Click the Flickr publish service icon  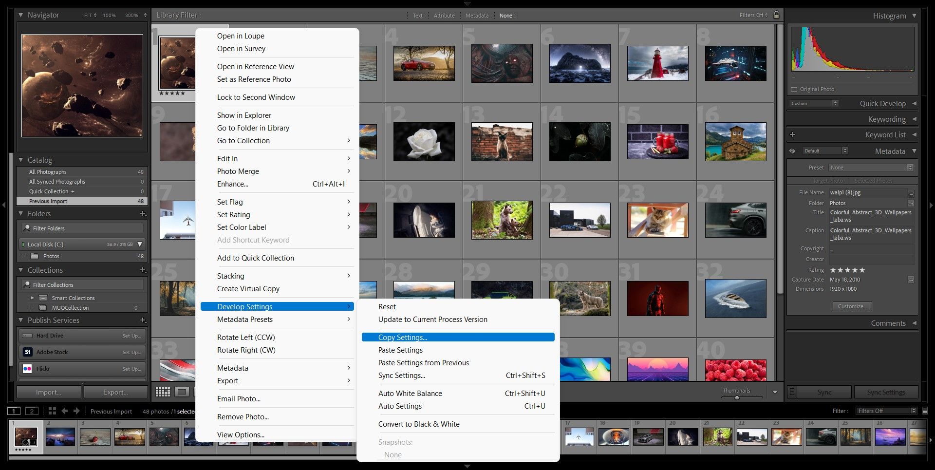(28, 369)
